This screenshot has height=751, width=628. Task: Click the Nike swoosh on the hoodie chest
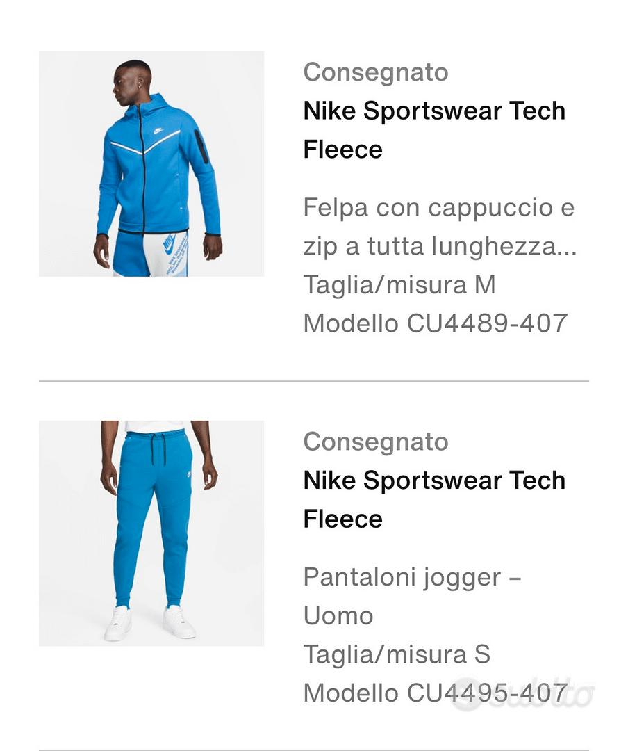(158, 130)
